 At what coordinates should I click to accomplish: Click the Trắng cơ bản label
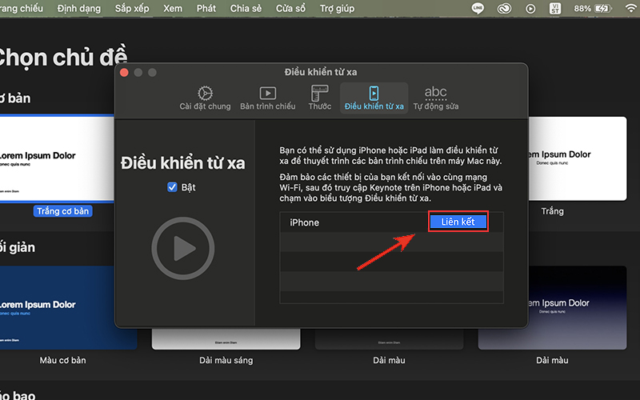pos(63,211)
